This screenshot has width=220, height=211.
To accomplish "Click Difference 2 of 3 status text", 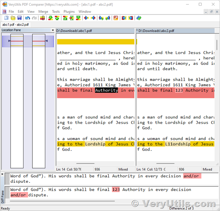I will (x=181, y=208).
